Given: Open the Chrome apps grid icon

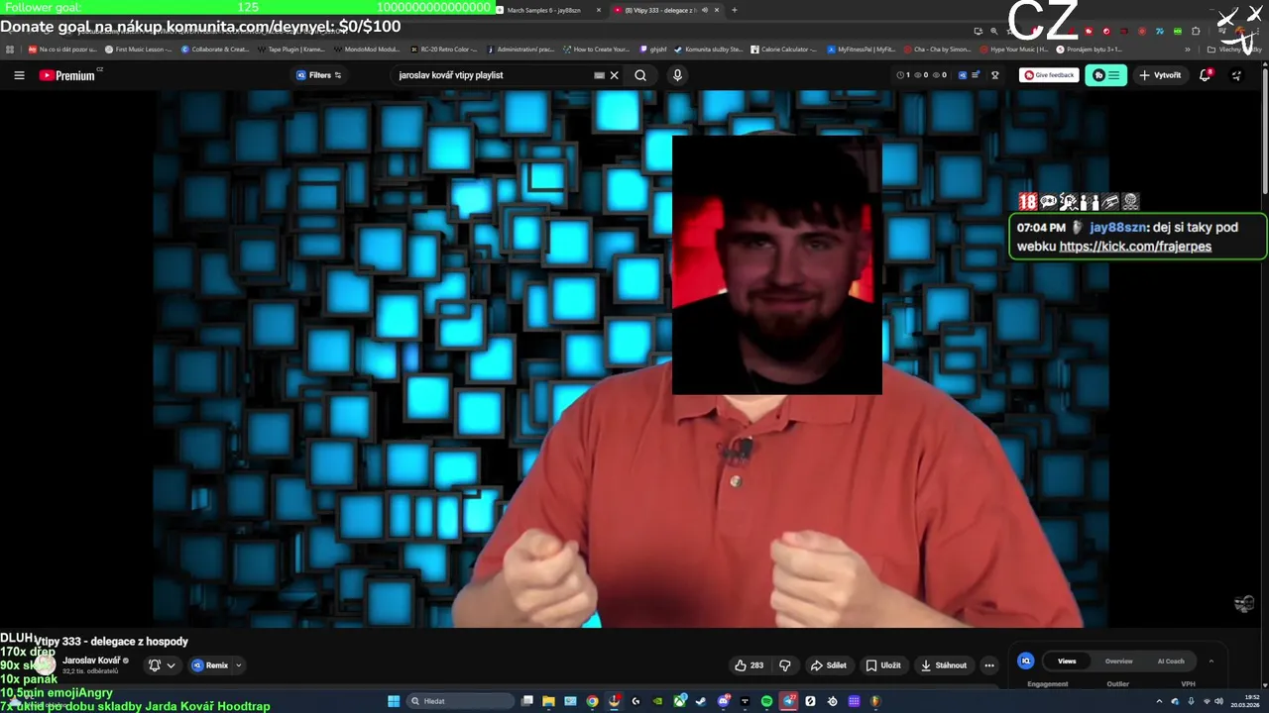Looking at the screenshot, I should point(10,49).
